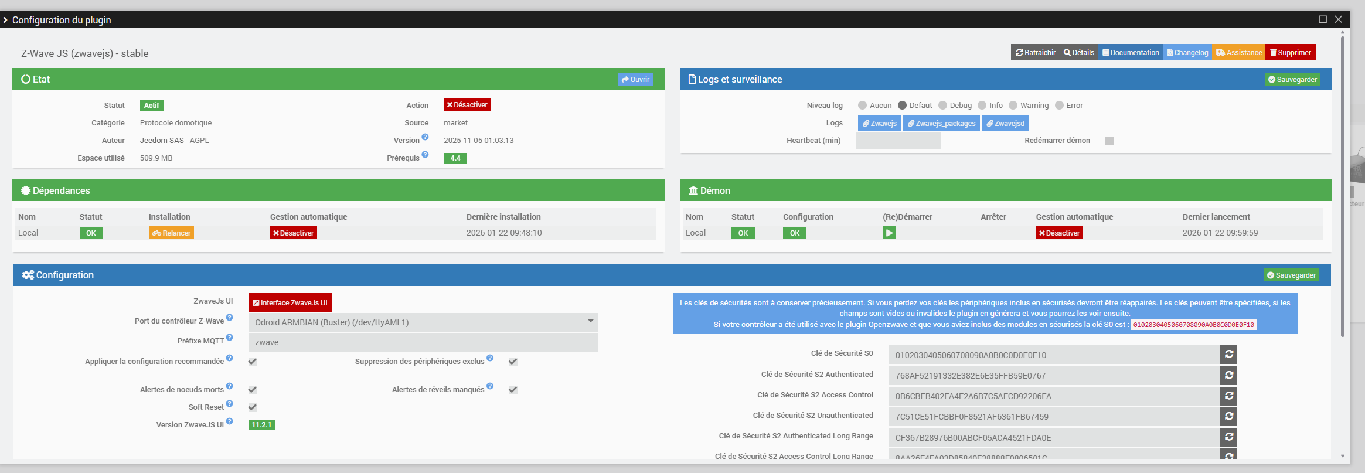Click the Heartbeat (min) input field
Image resolution: width=1365 pixels, height=473 pixels.
click(898, 141)
